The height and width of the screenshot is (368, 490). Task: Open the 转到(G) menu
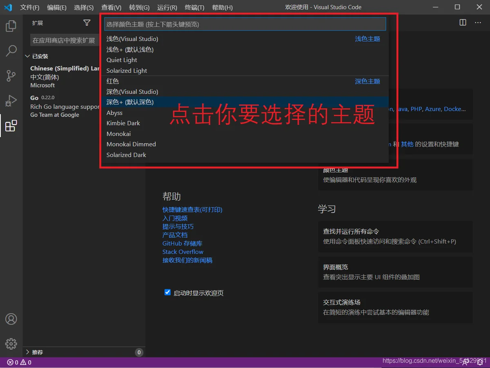tap(139, 7)
